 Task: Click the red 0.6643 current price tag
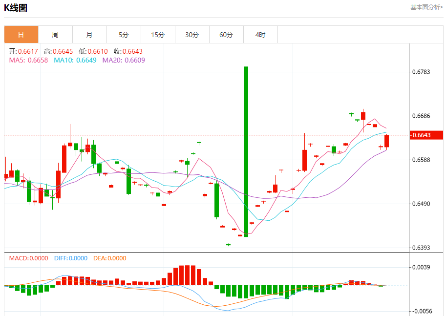point(426,135)
